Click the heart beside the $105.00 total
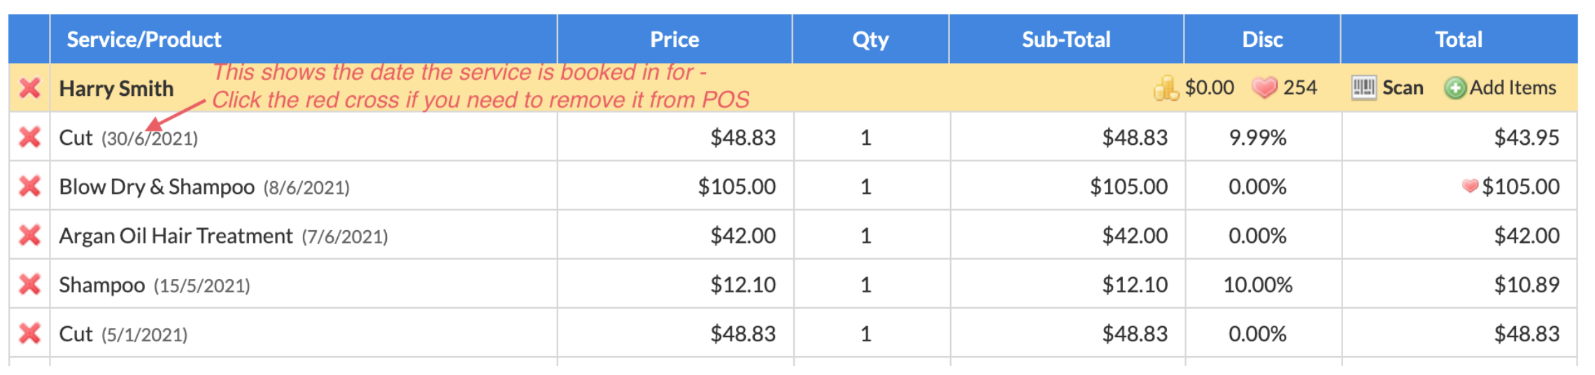The image size is (1595, 375). pyautogui.click(x=1470, y=186)
